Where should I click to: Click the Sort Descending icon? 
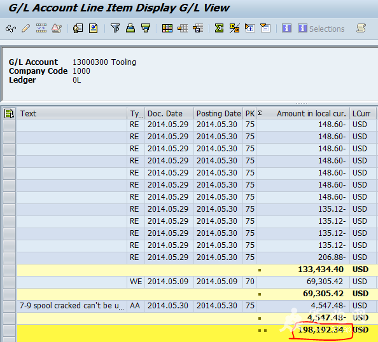(146, 28)
